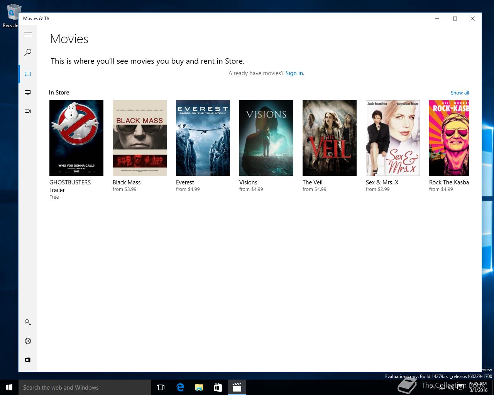Open the Store shopping bag icon in sidebar
This screenshot has width=494, height=395.
point(28,360)
